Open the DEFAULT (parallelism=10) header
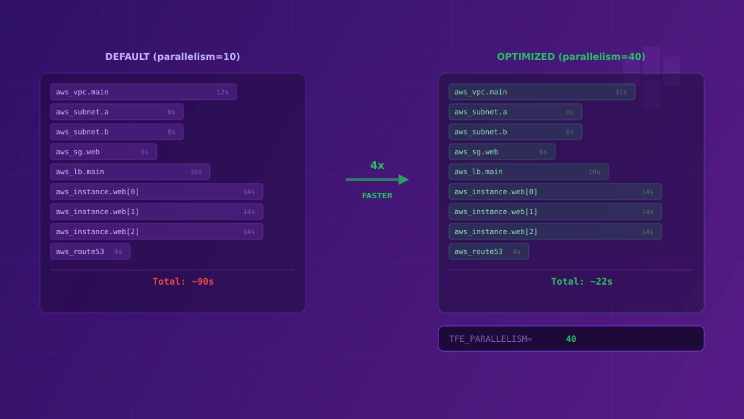Screen dimensions: 744x419 (173, 57)
